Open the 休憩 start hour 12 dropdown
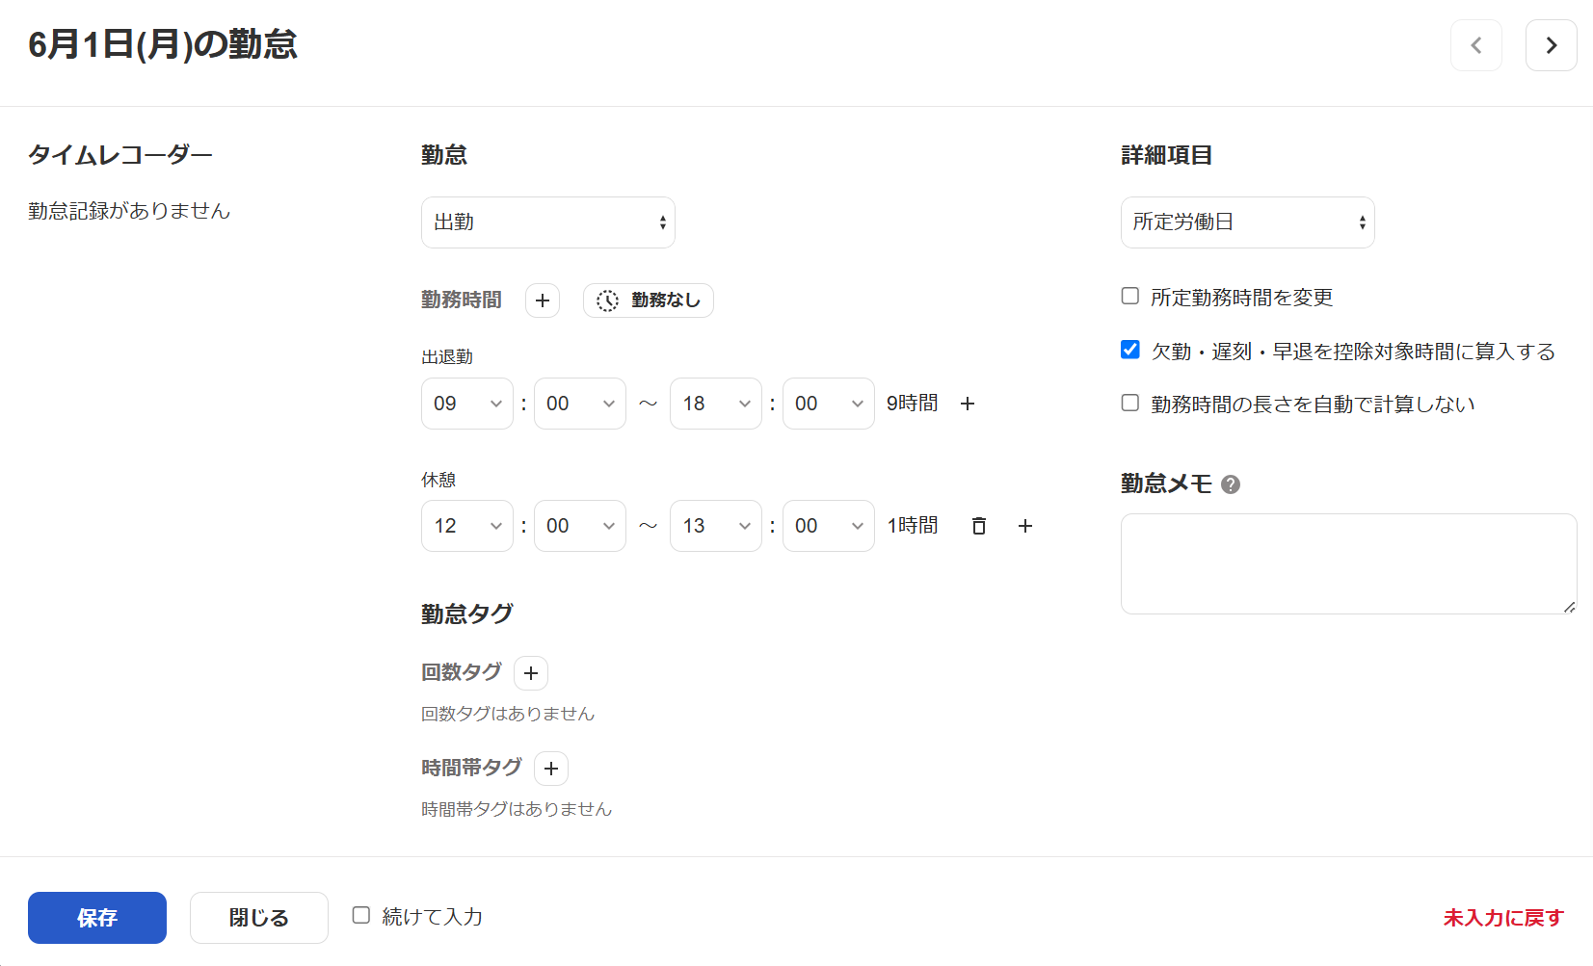Viewport: 1593px width, 966px height. click(467, 526)
